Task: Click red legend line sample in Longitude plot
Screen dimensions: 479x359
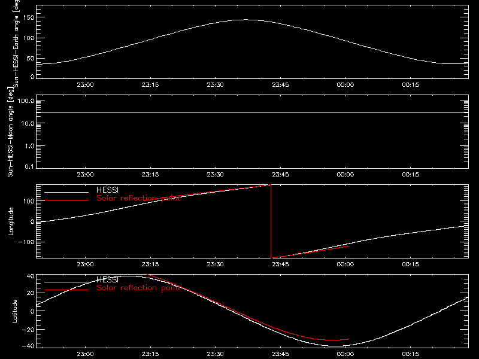Action: pos(66,200)
